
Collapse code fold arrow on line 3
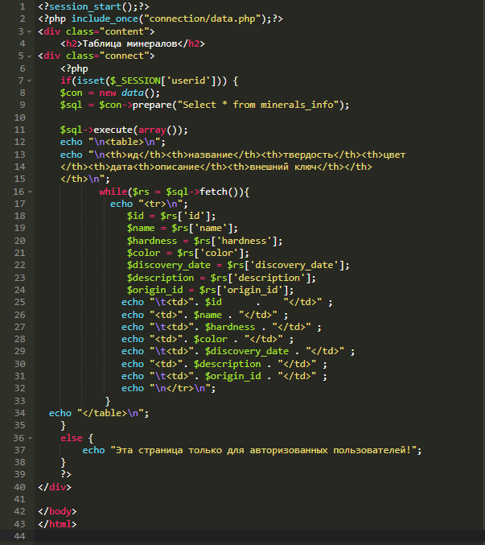point(30,31)
